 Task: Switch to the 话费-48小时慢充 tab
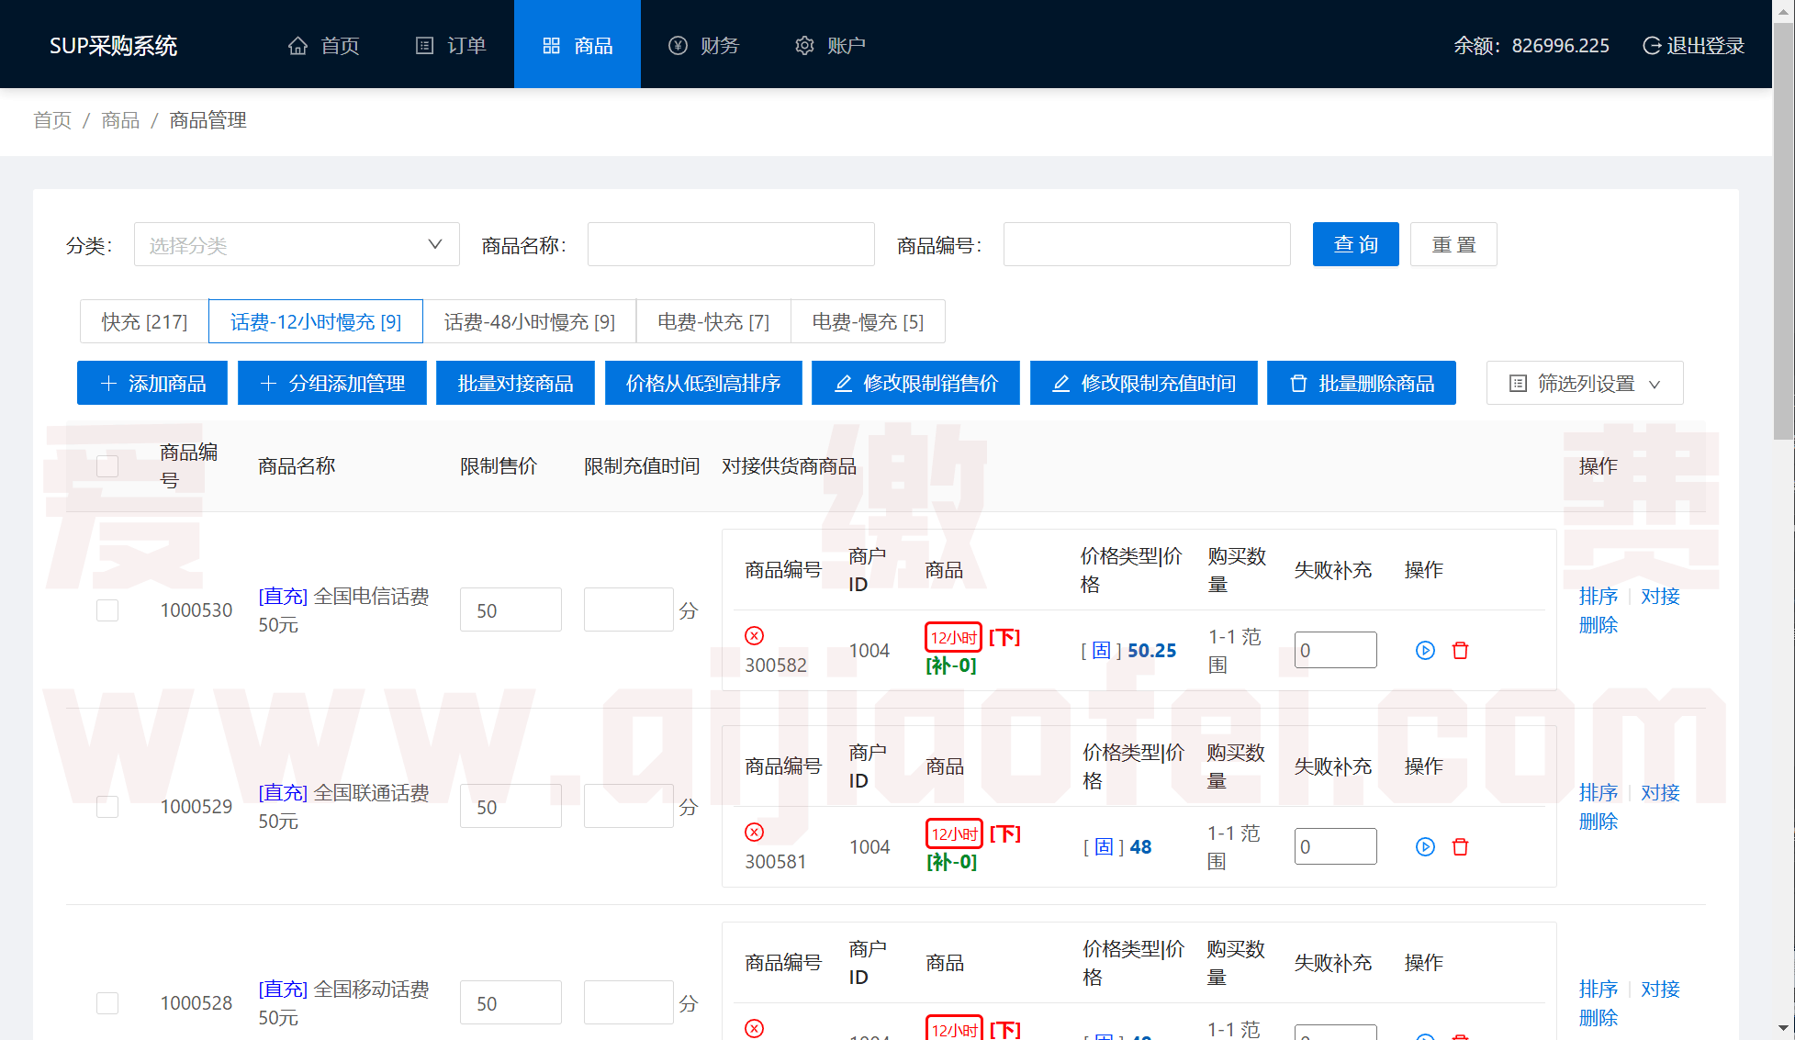click(x=530, y=321)
